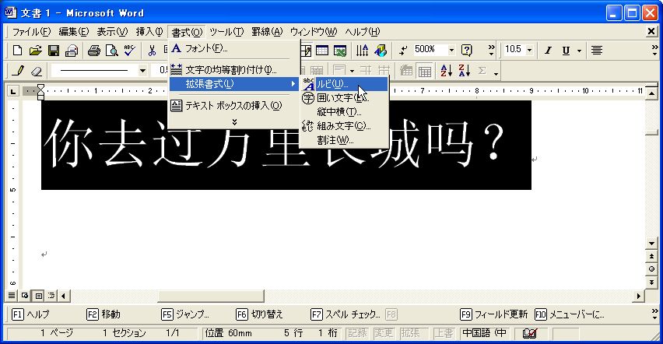Expand the Format menu's hidden items chevron
This screenshot has height=344, width=663.
click(x=234, y=121)
